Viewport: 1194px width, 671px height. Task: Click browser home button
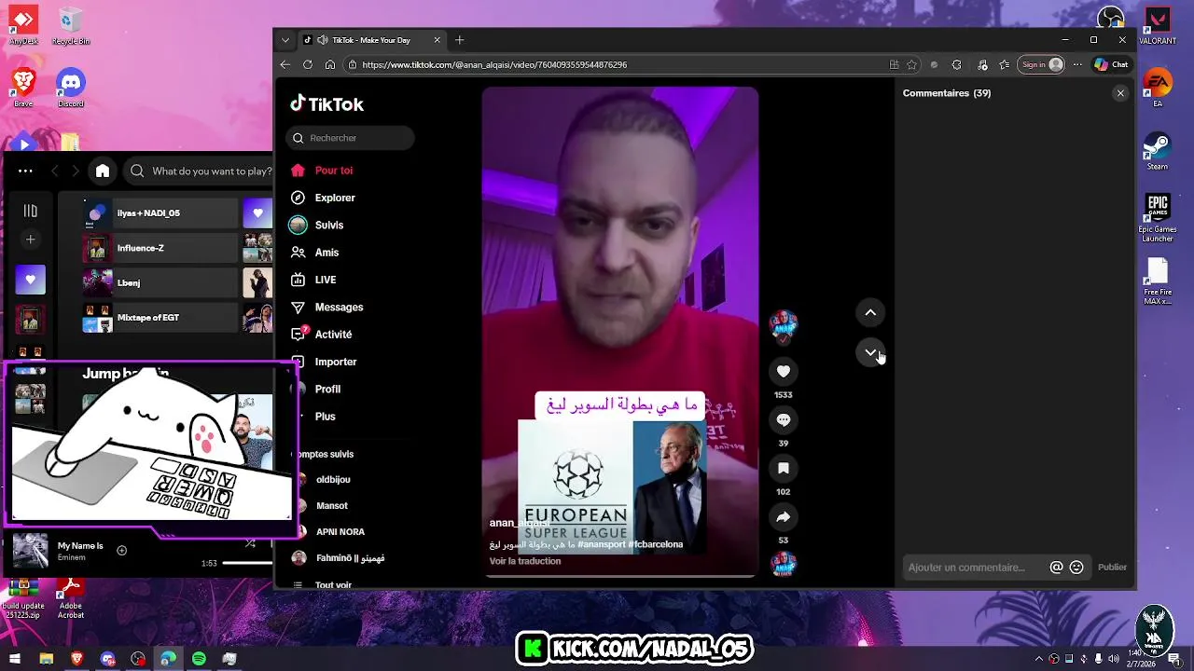(330, 64)
